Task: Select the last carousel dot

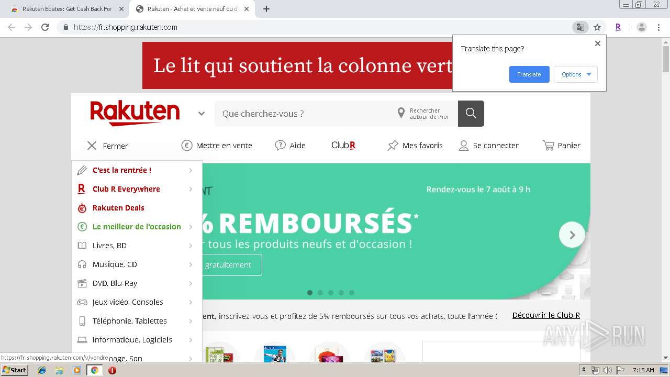Action: (352, 293)
